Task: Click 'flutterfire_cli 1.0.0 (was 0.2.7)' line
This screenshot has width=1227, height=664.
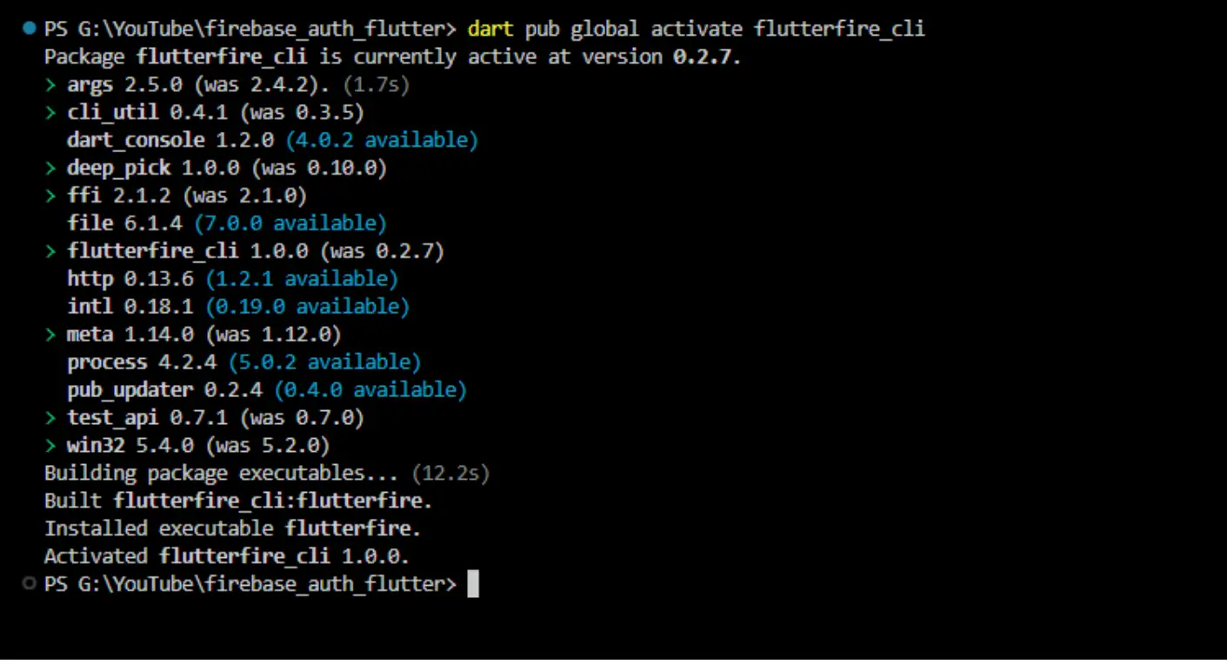Action: point(256,251)
